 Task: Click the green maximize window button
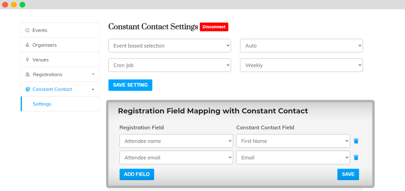[x=22, y=5]
